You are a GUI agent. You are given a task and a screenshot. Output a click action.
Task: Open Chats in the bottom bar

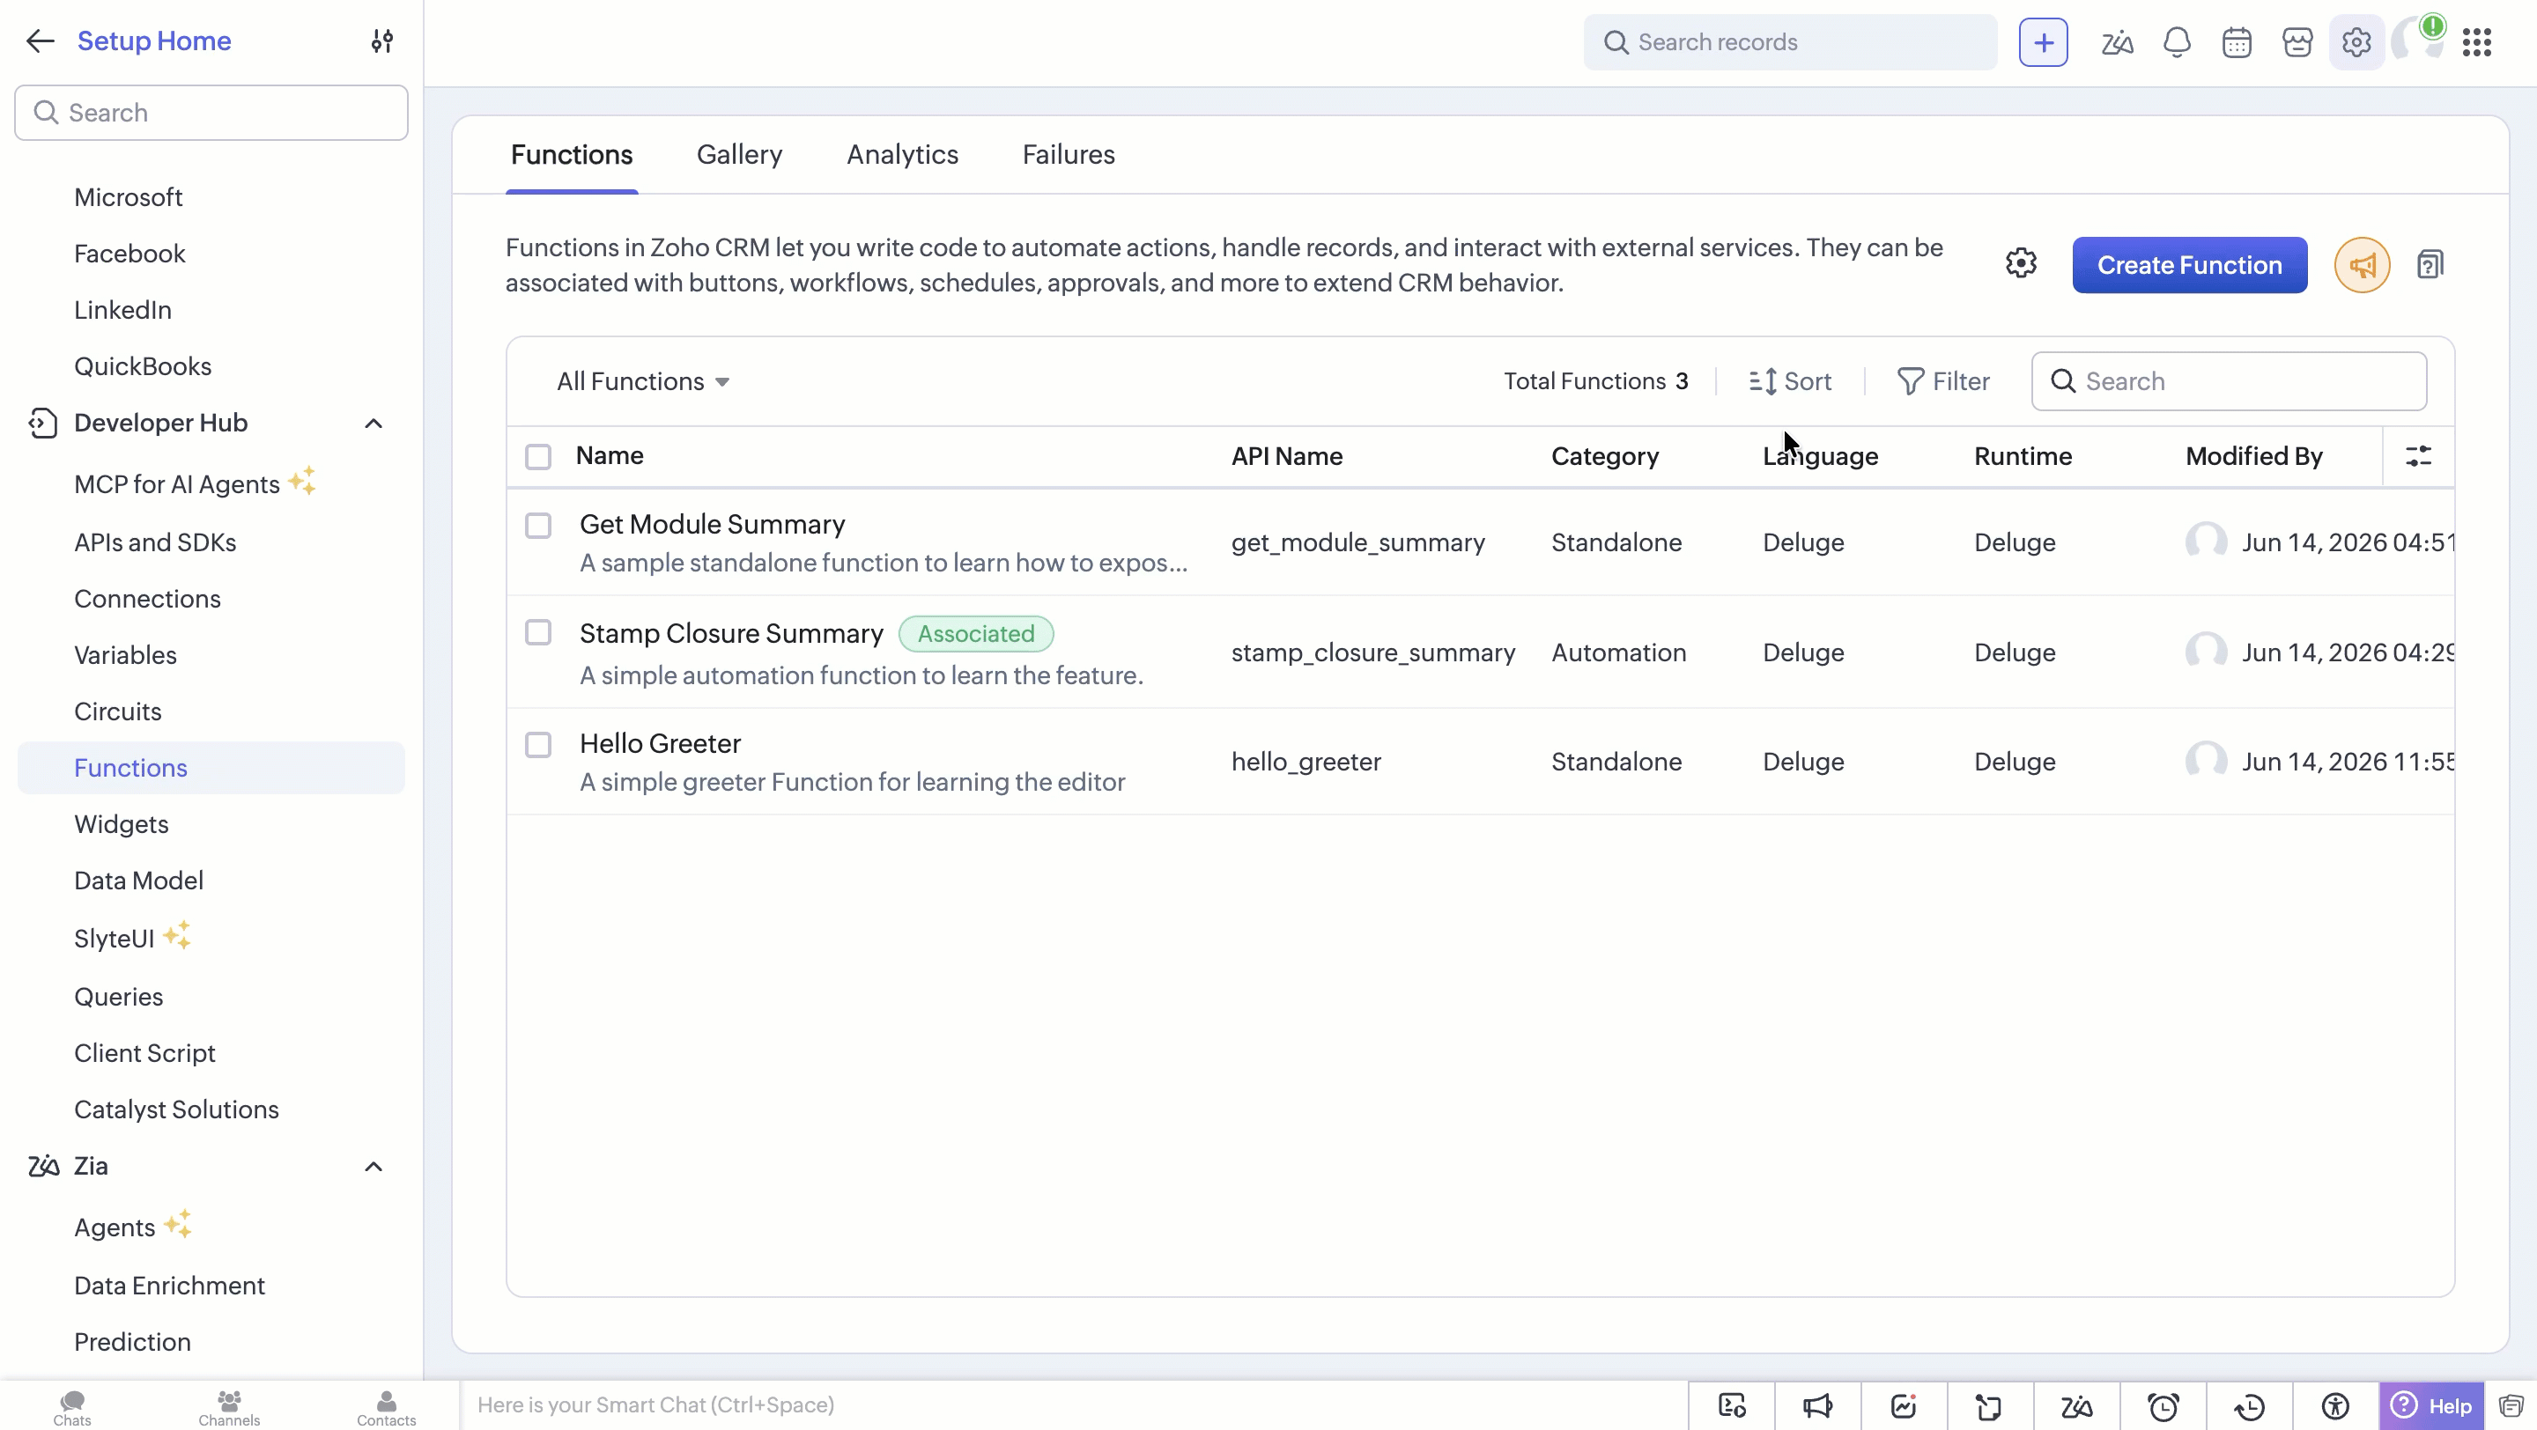[72, 1406]
